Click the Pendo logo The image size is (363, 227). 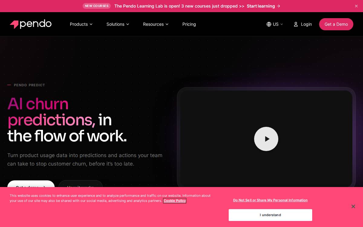click(31, 24)
